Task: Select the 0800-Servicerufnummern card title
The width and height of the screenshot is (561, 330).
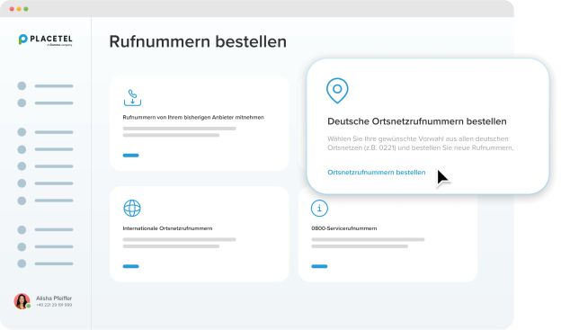Action: (343, 228)
